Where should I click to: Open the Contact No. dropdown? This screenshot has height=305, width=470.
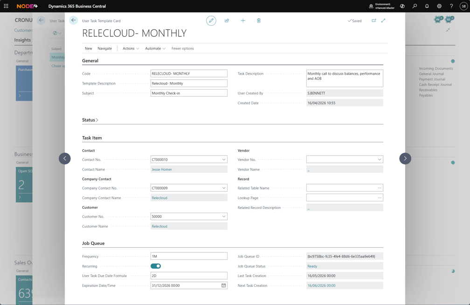click(224, 159)
